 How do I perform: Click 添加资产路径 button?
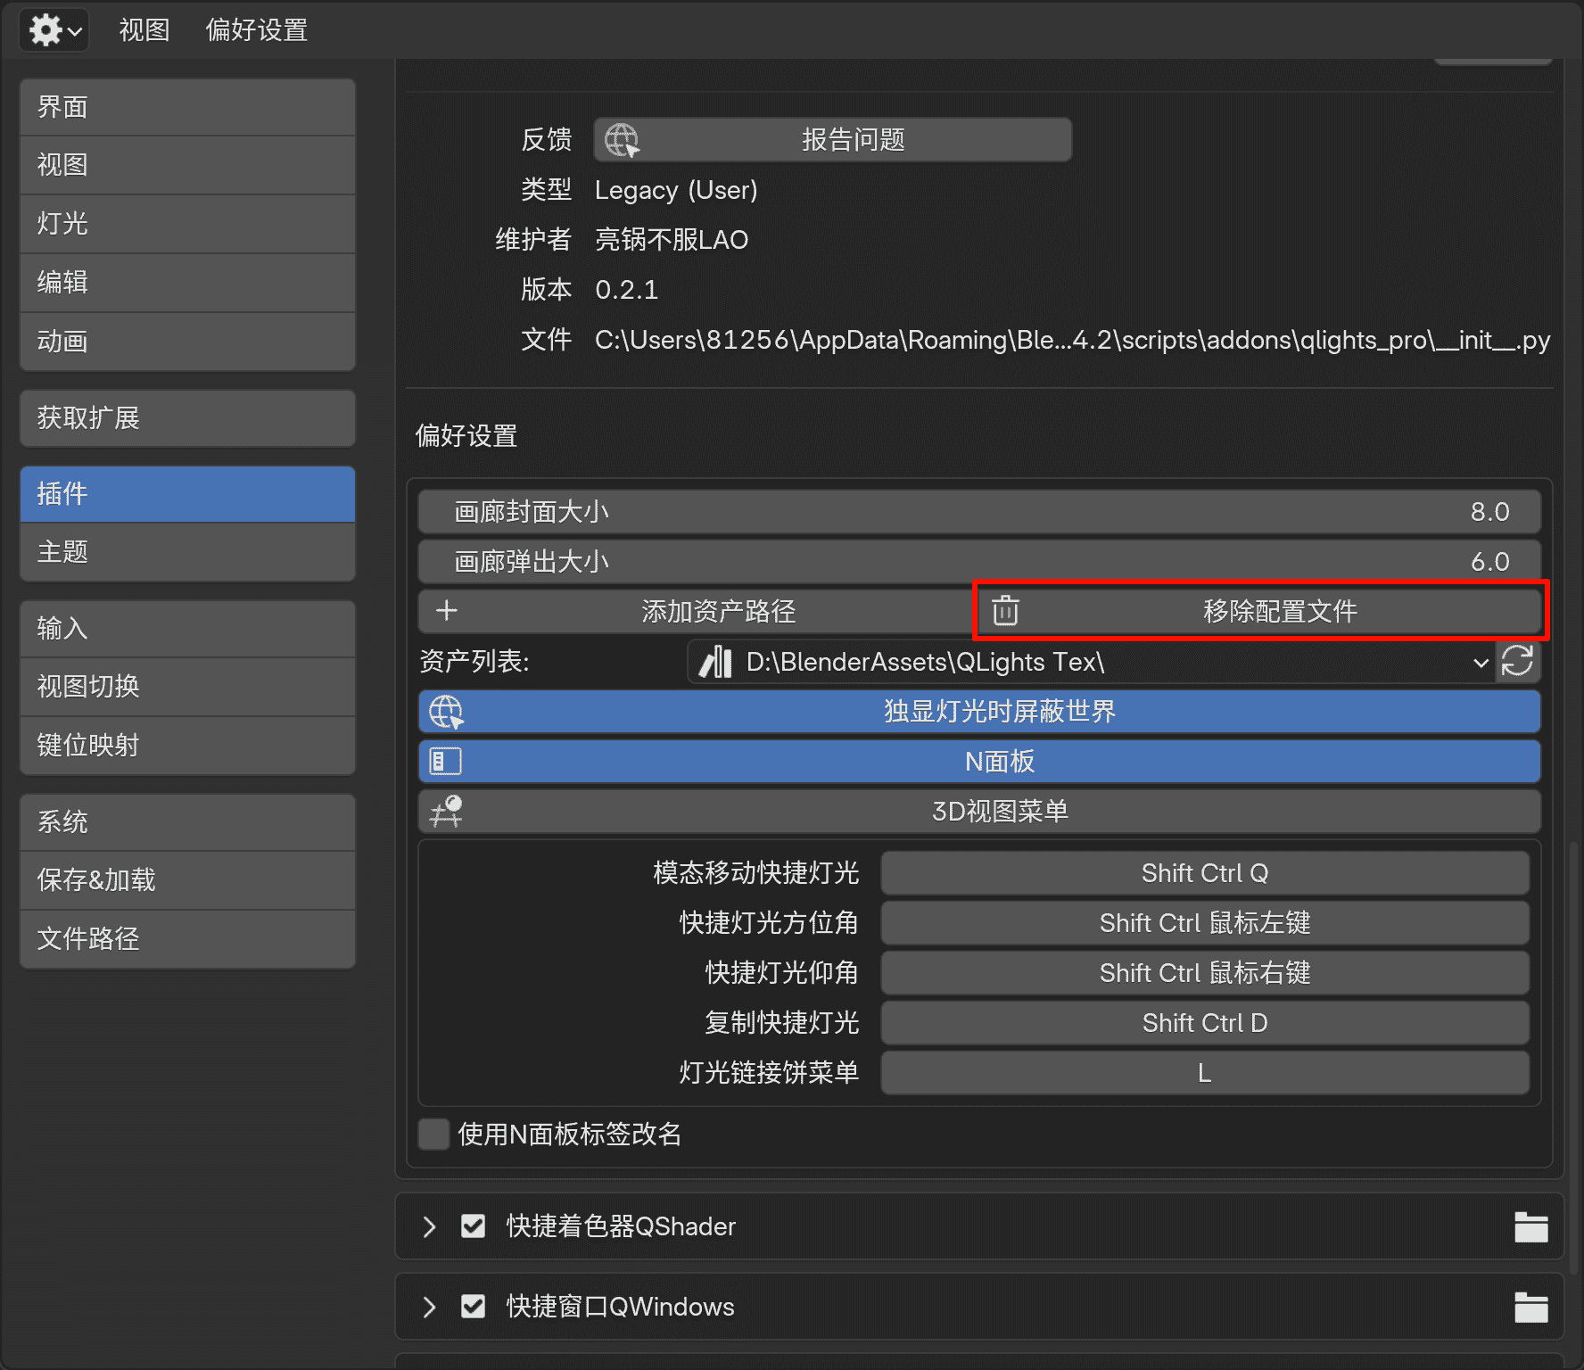697,612
